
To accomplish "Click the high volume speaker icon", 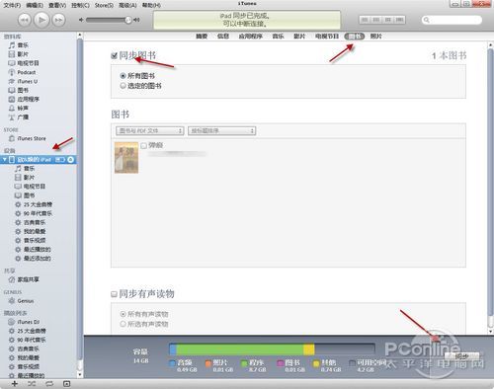I will (137, 20).
